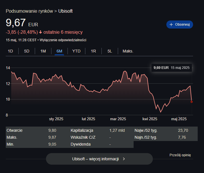Click the EUR currency label
Screen dimensions: 204x173
pos(33,25)
